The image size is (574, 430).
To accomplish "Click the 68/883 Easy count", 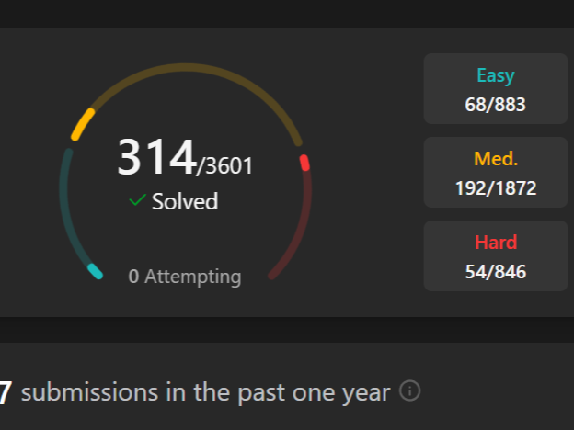I will click(496, 105).
